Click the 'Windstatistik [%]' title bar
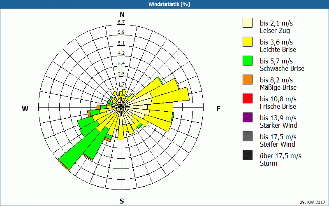The height and width of the screenshot is (206, 329). tap(164, 4)
